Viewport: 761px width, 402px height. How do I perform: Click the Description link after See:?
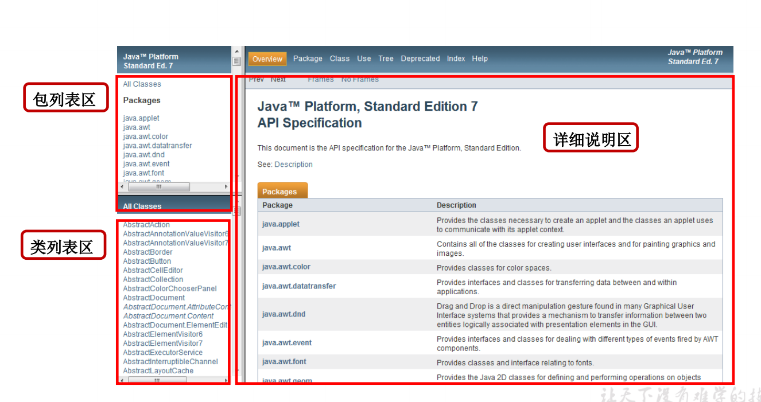pos(293,165)
